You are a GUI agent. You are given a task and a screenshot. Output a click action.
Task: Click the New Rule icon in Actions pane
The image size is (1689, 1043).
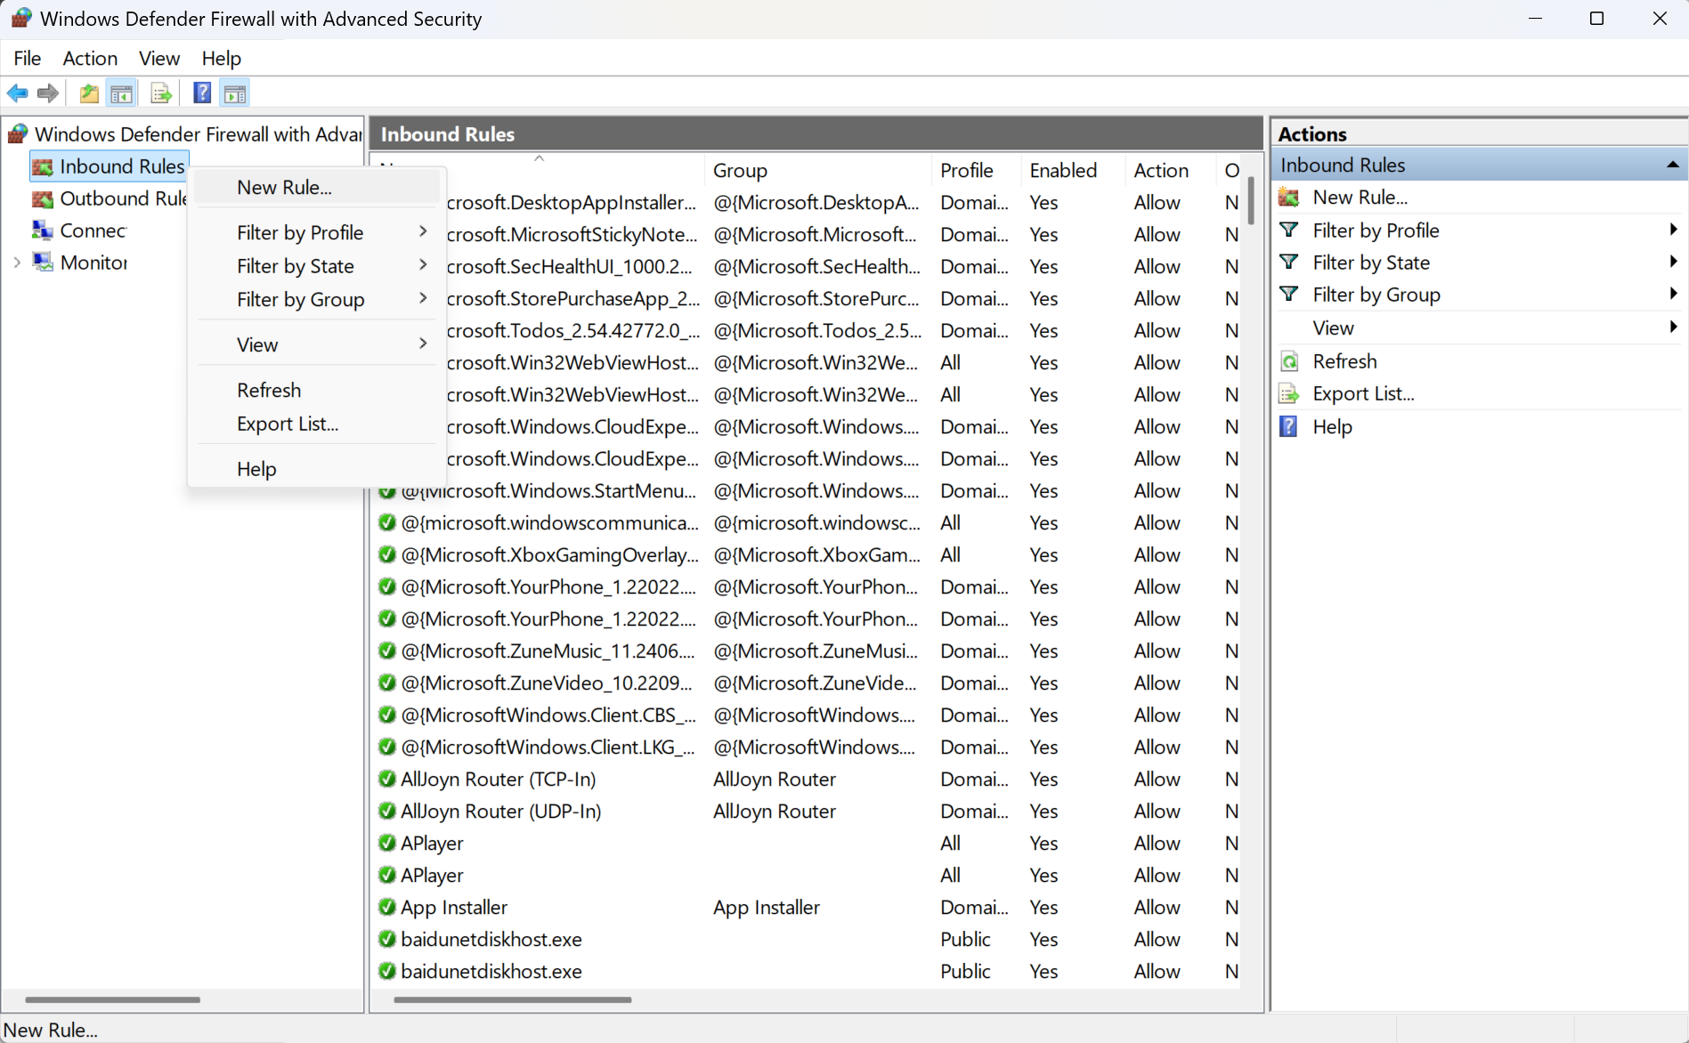(x=1289, y=198)
